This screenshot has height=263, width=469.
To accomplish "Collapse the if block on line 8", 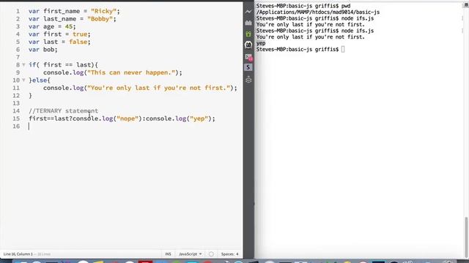I will (23, 65).
